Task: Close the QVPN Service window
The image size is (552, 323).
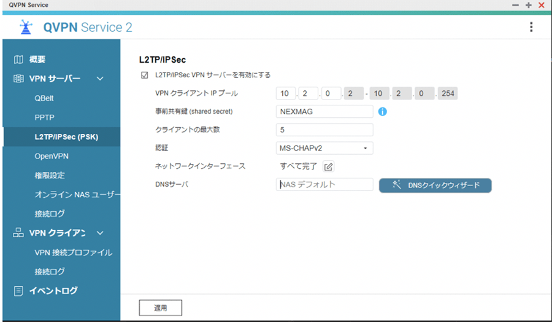Action: pos(542,5)
